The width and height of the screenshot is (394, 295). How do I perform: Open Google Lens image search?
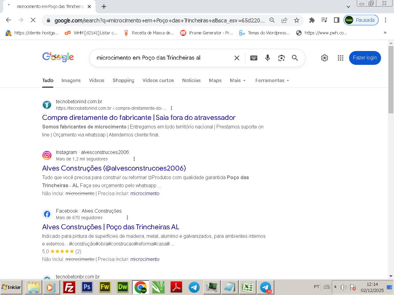(281, 58)
